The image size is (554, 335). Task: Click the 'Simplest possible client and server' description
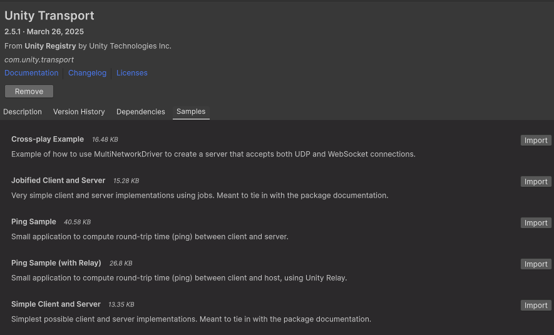coord(191,319)
